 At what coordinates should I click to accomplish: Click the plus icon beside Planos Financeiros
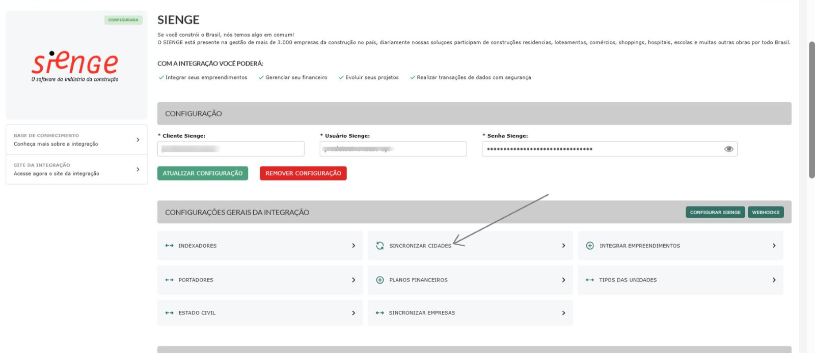coord(380,280)
